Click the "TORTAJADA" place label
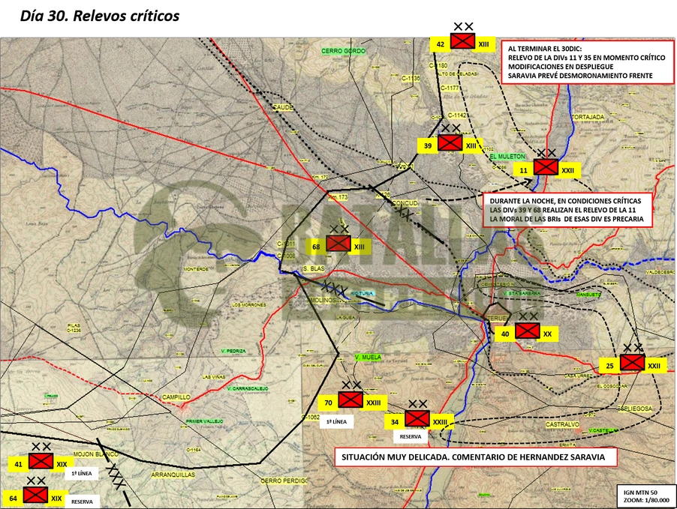677x509 pixels. pos(588,117)
